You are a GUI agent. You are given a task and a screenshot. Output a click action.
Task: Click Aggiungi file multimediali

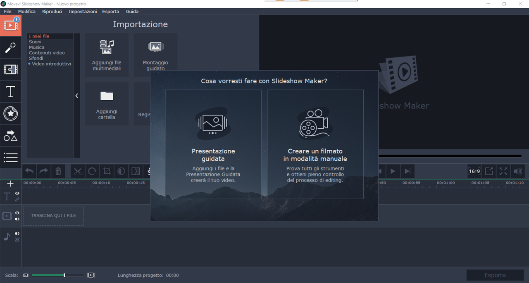(107, 55)
